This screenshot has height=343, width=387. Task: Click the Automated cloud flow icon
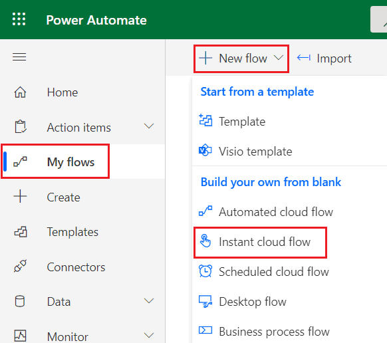pyautogui.click(x=205, y=211)
